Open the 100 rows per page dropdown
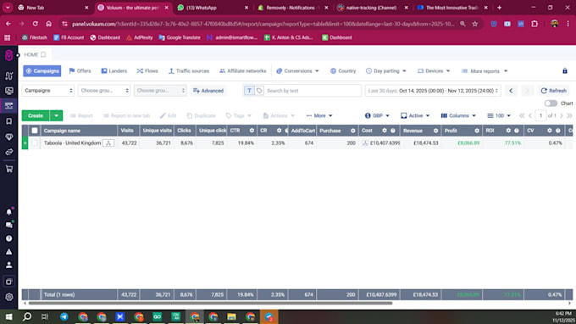The width and height of the screenshot is (576, 324). coord(499,115)
